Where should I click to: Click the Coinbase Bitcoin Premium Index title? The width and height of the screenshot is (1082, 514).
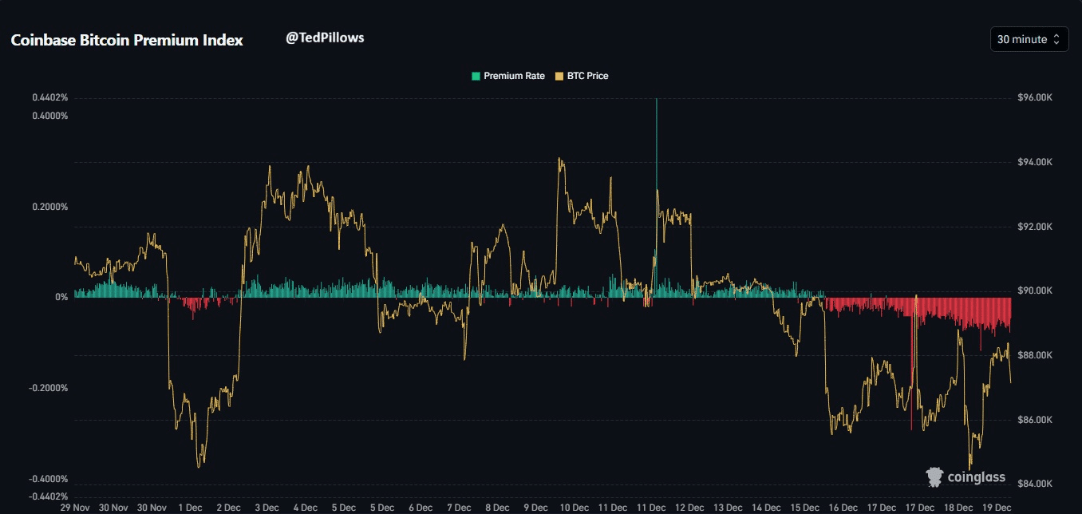tap(127, 40)
